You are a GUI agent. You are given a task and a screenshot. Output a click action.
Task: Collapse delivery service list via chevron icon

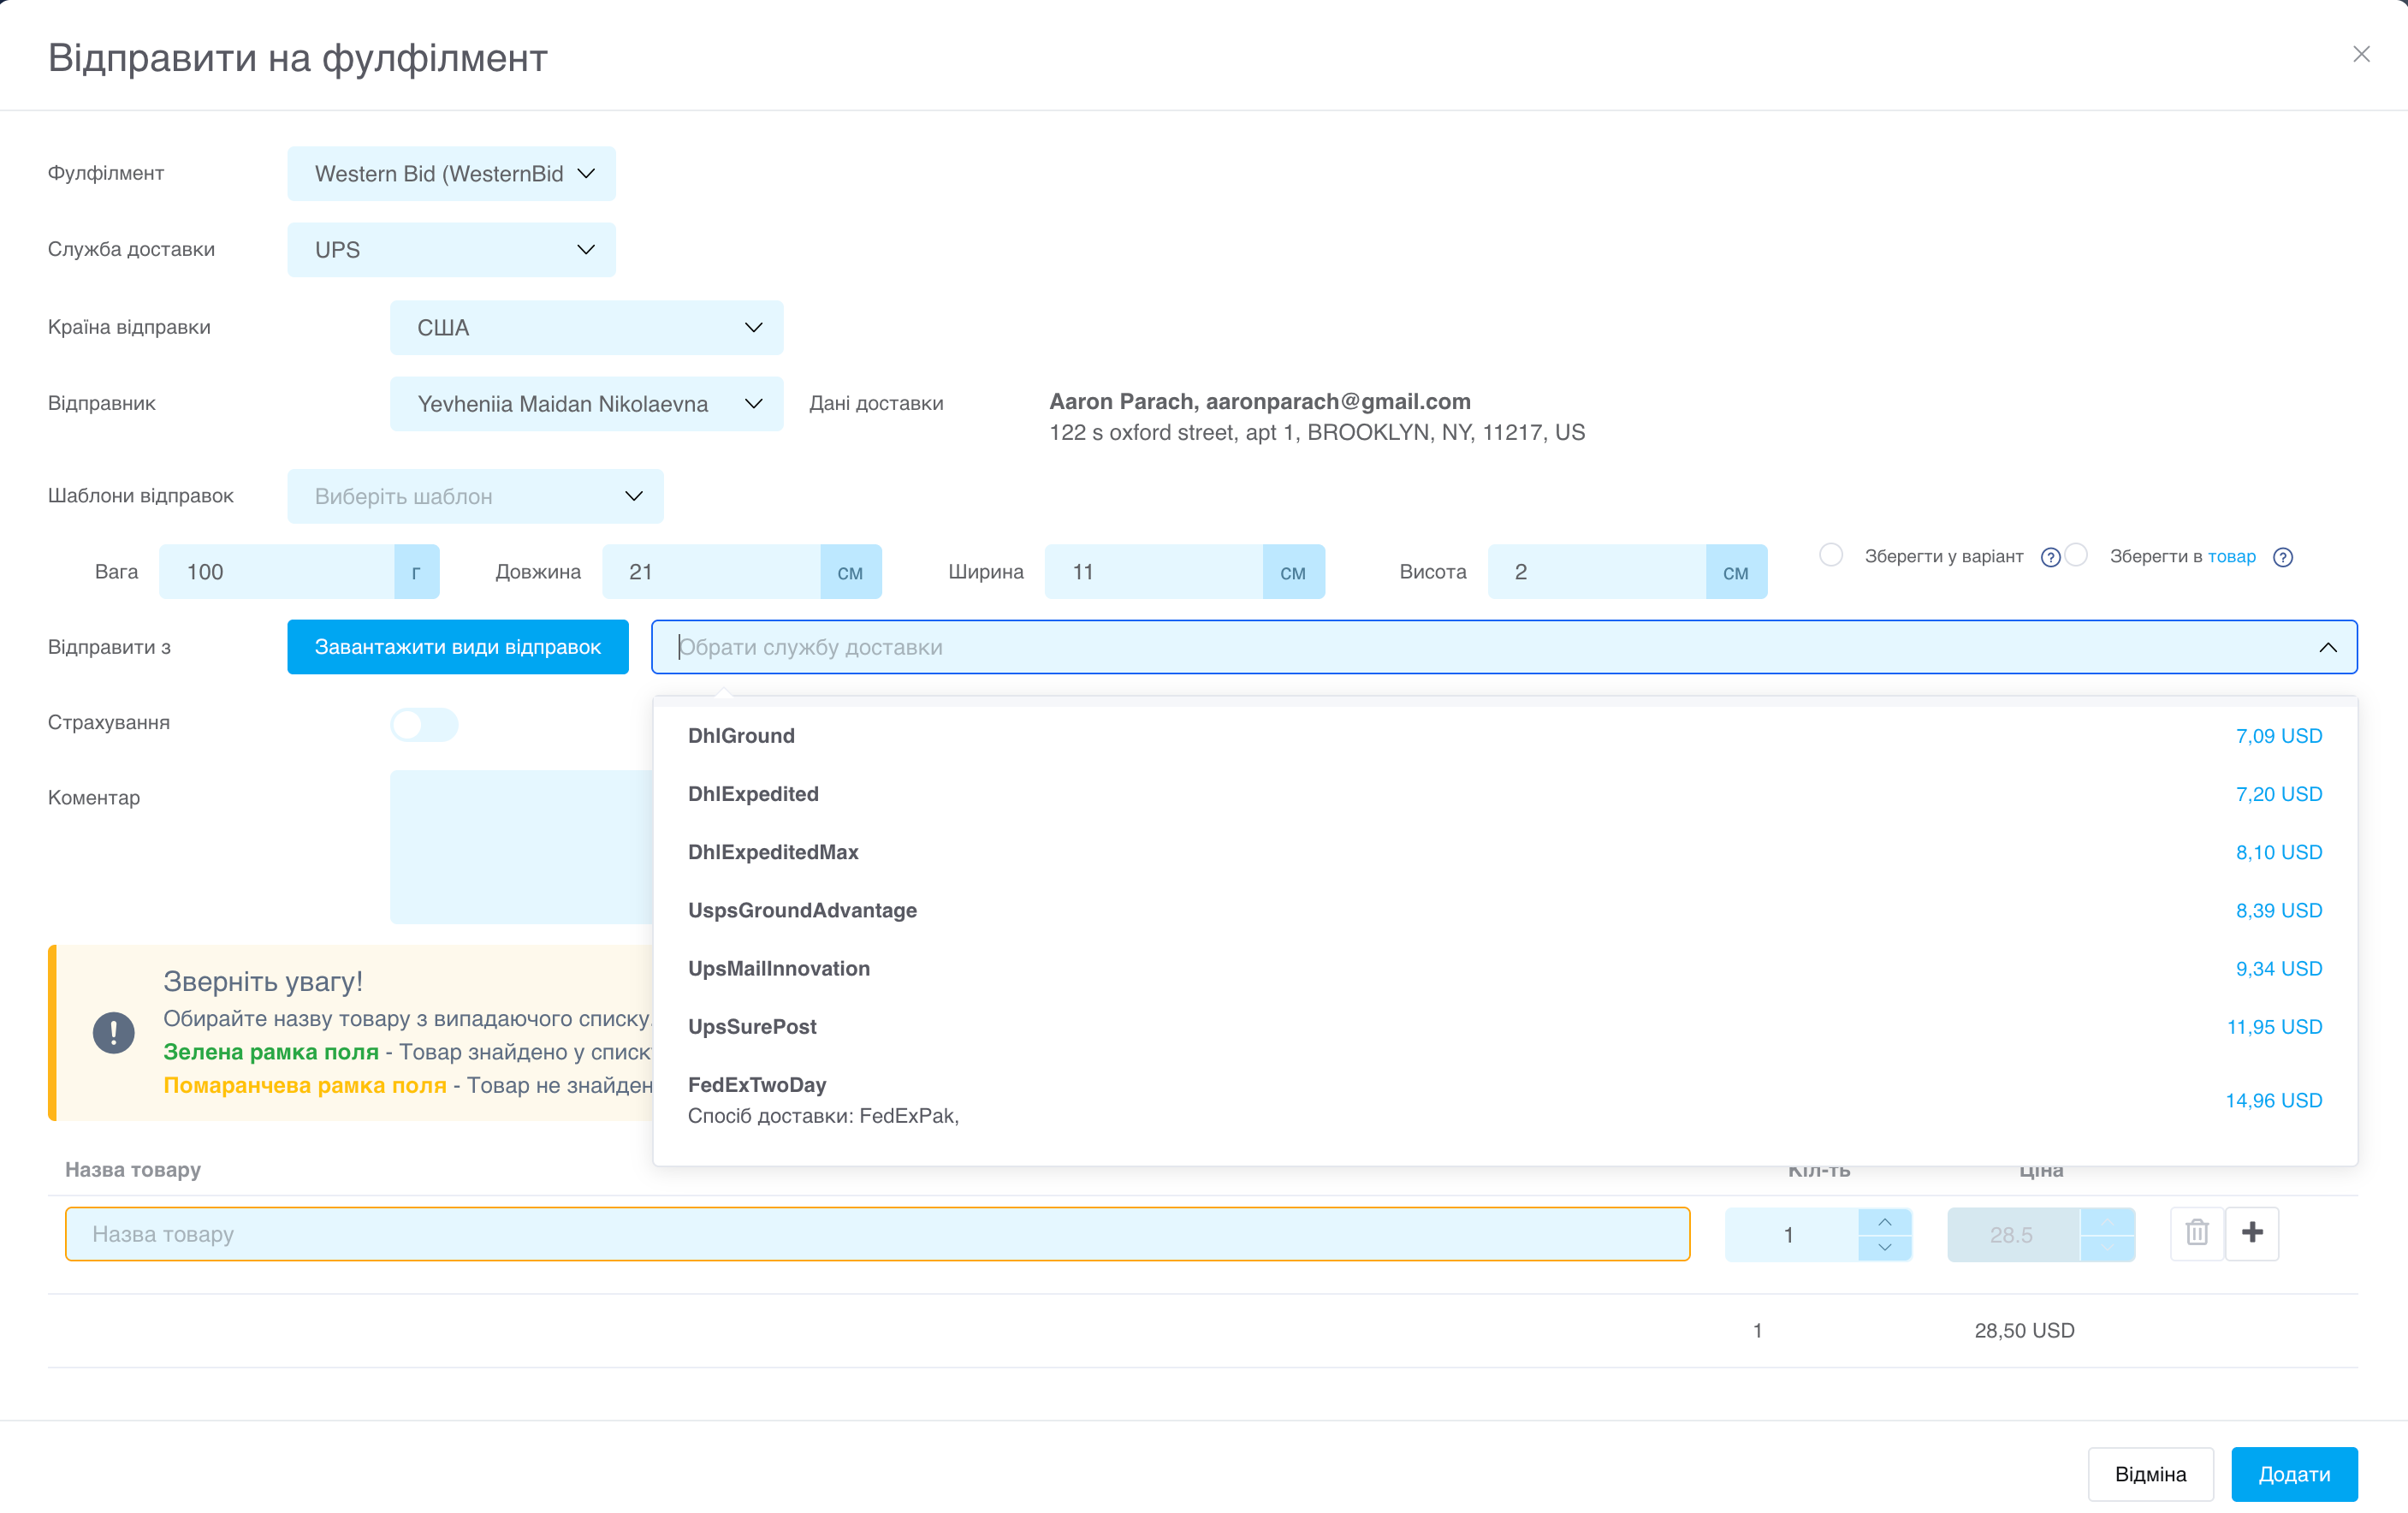[2328, 647]
